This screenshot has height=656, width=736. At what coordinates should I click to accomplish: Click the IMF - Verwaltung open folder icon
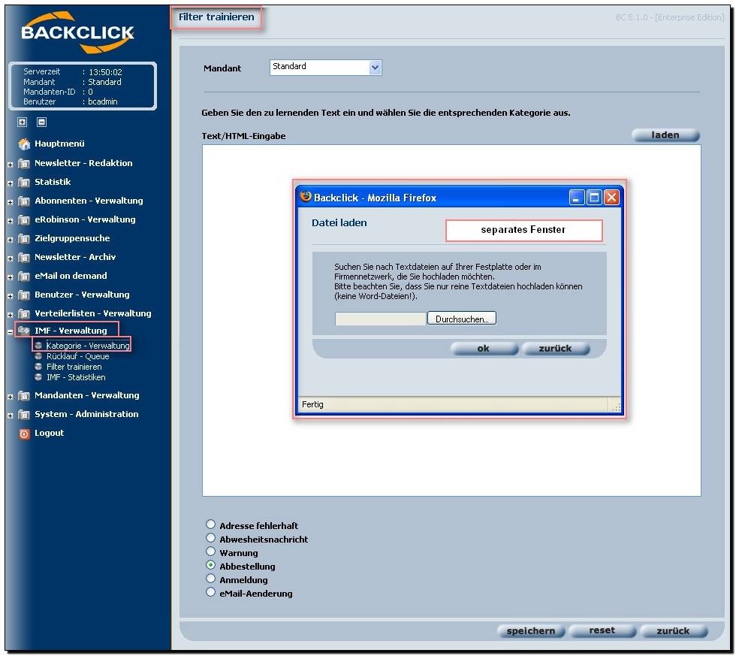[24, 331]
